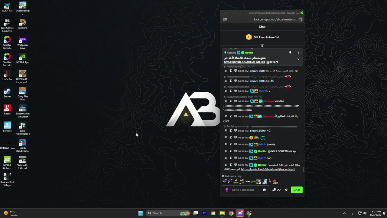Open the botrix.live leaderboard link

point(268,169)
